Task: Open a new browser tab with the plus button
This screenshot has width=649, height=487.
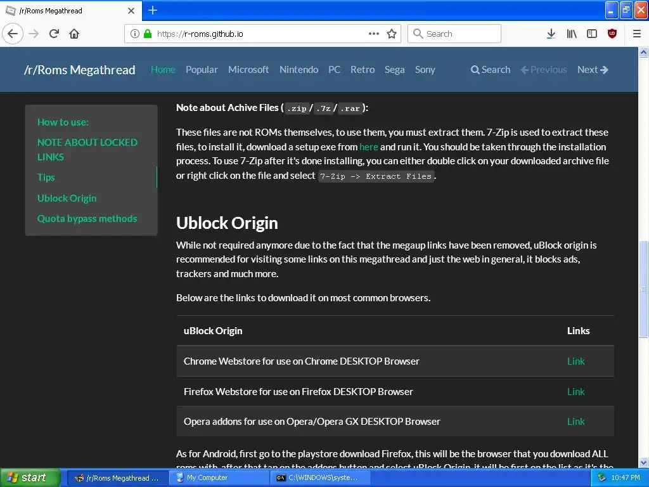Action: tap(152, 10)
